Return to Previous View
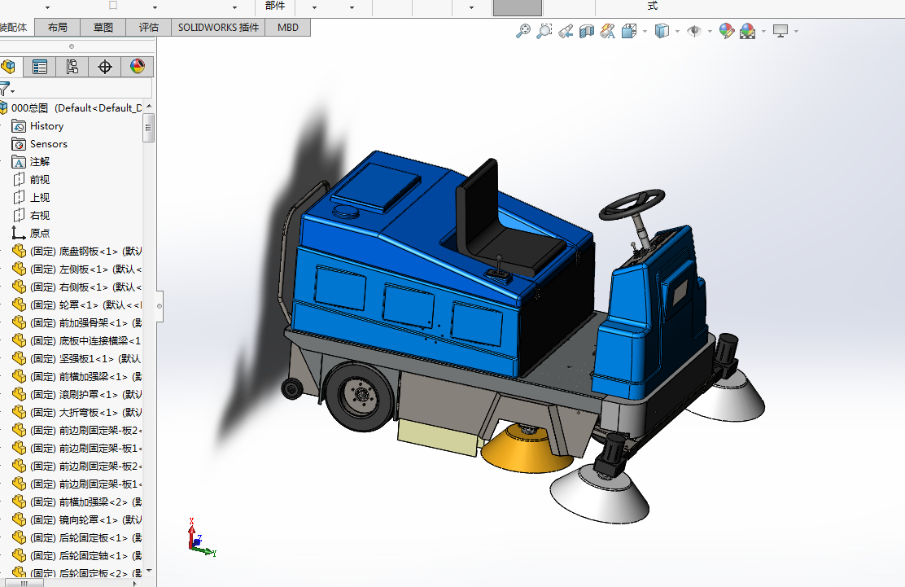905x587 pixels. [566, 31]
